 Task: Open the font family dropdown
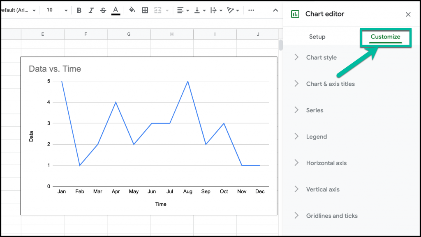(19, 10)
